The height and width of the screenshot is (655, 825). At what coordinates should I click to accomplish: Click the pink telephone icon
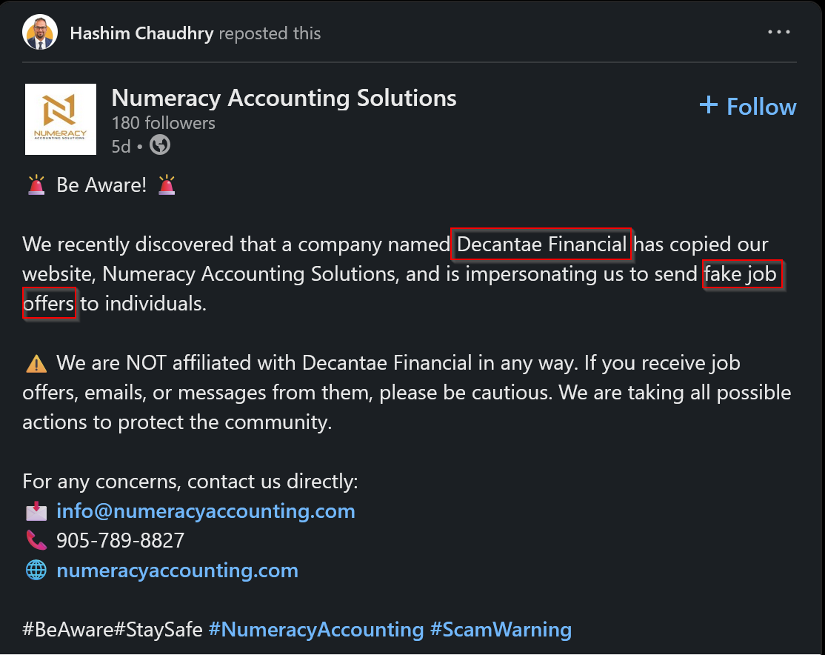[x=36, y=541]
